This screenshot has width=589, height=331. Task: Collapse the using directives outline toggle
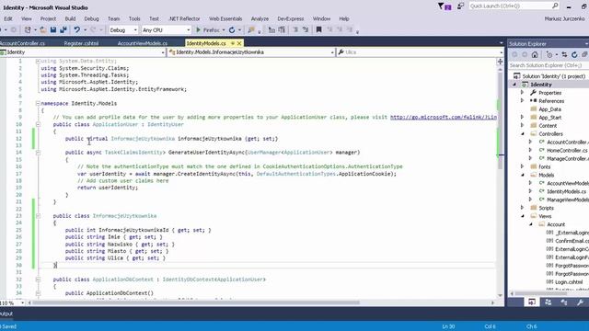(x=38, y=61)
